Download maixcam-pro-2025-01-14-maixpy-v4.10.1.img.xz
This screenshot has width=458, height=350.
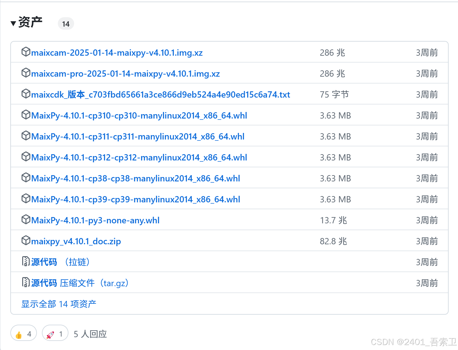pos(125,74)
